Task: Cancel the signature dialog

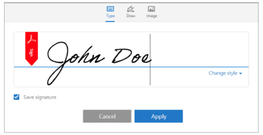Action: (107, 116)
